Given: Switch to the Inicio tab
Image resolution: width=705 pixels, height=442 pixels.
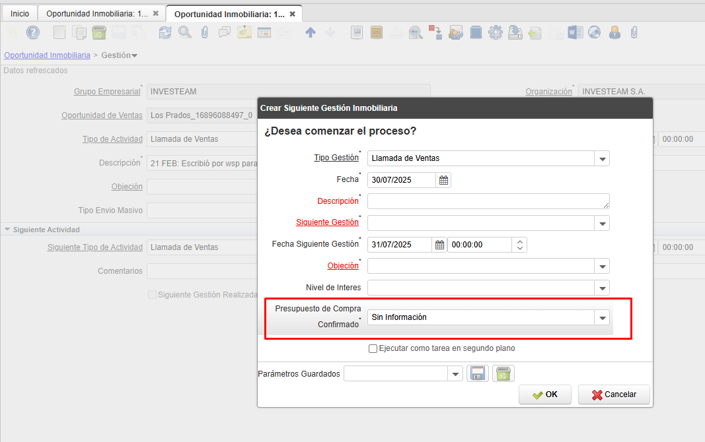Looking at the screenshot, I should click(x=20, y=13).
